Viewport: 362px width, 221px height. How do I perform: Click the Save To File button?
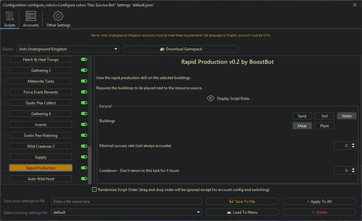(x=242, y=202)
